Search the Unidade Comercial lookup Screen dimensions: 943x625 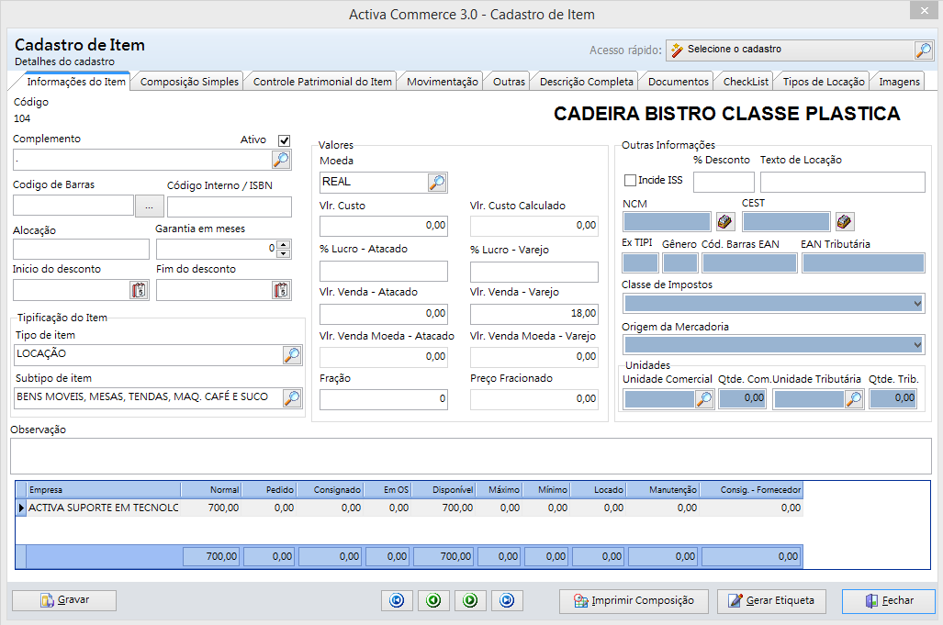click(704, 398)
